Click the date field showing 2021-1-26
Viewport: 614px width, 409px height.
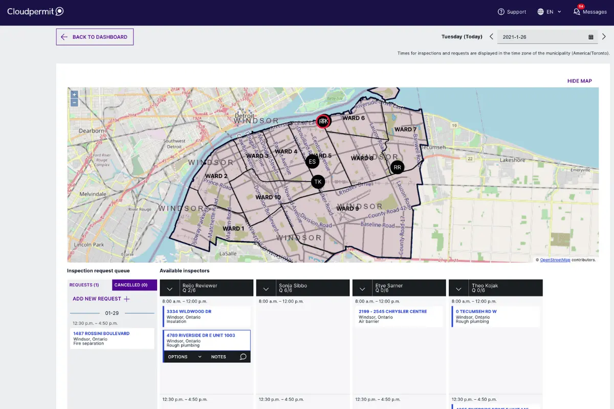(x=547, y=37)
